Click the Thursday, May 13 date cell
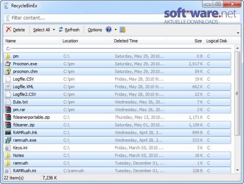The height and width of the screenshot is (184, 244). (x=139, y=117)
